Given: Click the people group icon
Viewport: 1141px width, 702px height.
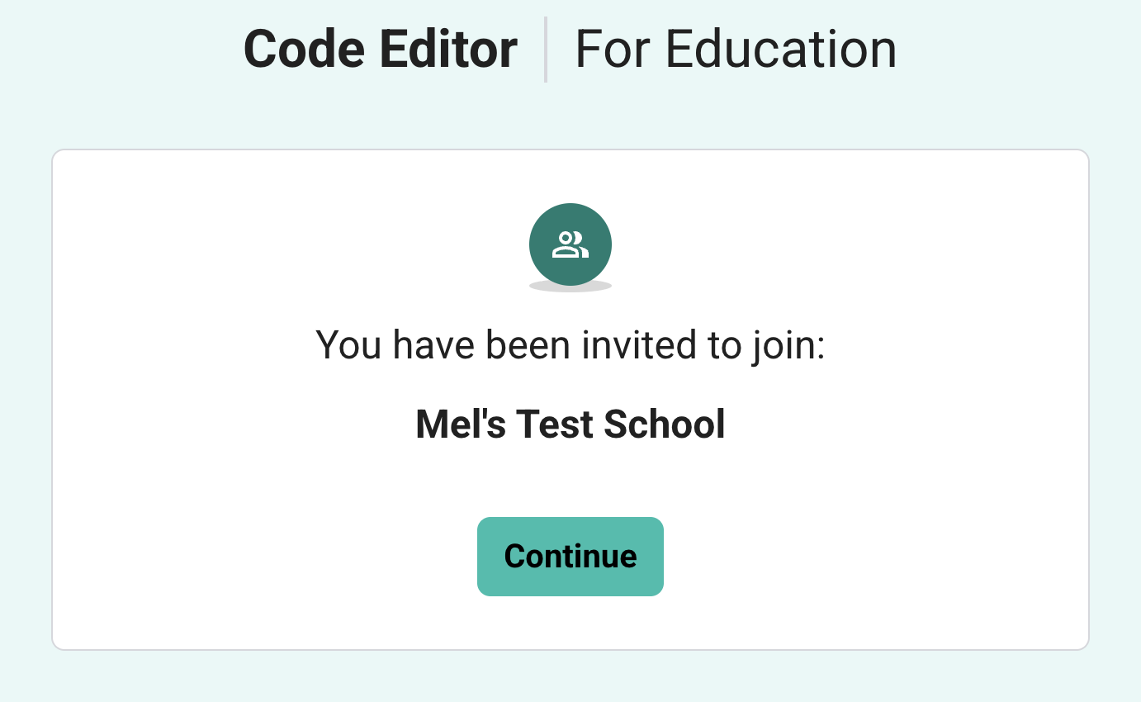Looking at the screenshot, I should pos(570,244).
